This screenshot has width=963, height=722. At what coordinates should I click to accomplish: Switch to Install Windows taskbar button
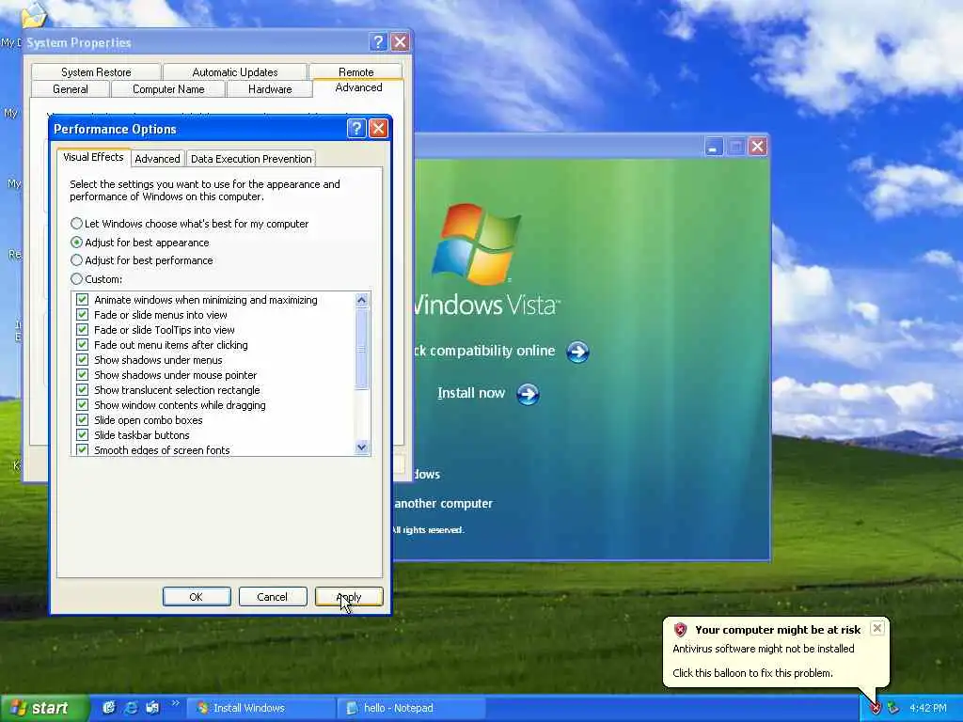click(x=260, y=708)
